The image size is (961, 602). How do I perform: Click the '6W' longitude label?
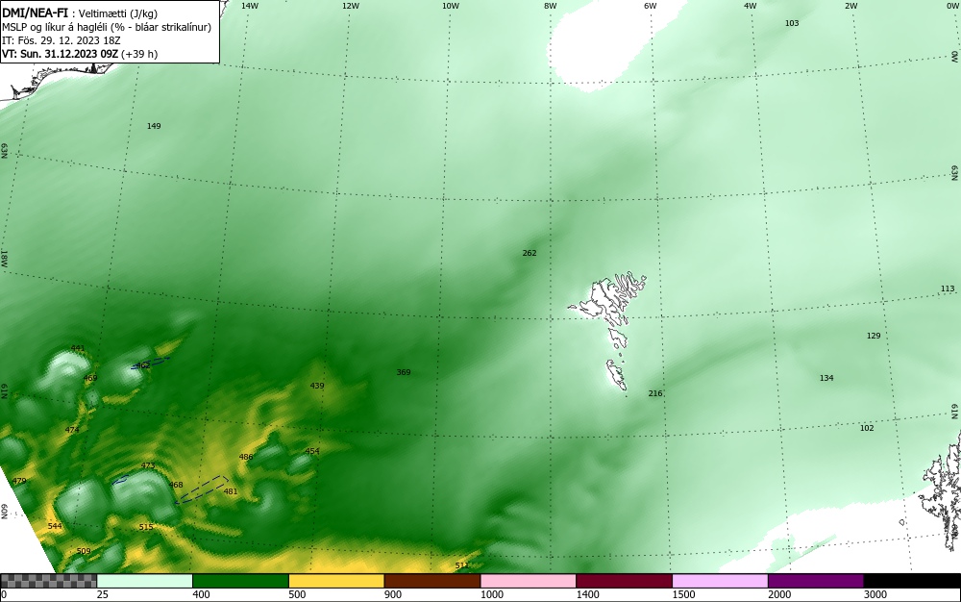click(651, 6)
